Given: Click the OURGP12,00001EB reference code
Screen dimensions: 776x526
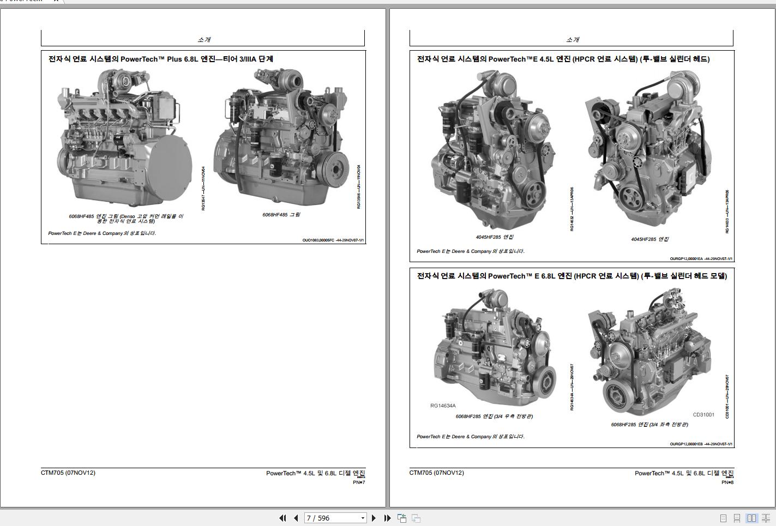Looking at the screenshot, I should (687, 444).
